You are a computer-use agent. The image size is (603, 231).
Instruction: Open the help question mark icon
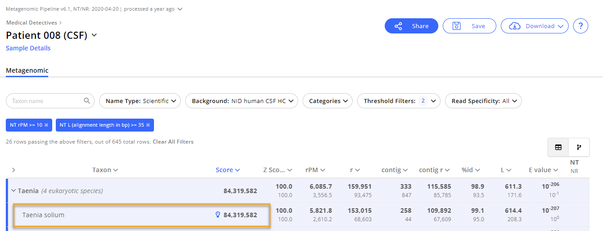(580, 26)
